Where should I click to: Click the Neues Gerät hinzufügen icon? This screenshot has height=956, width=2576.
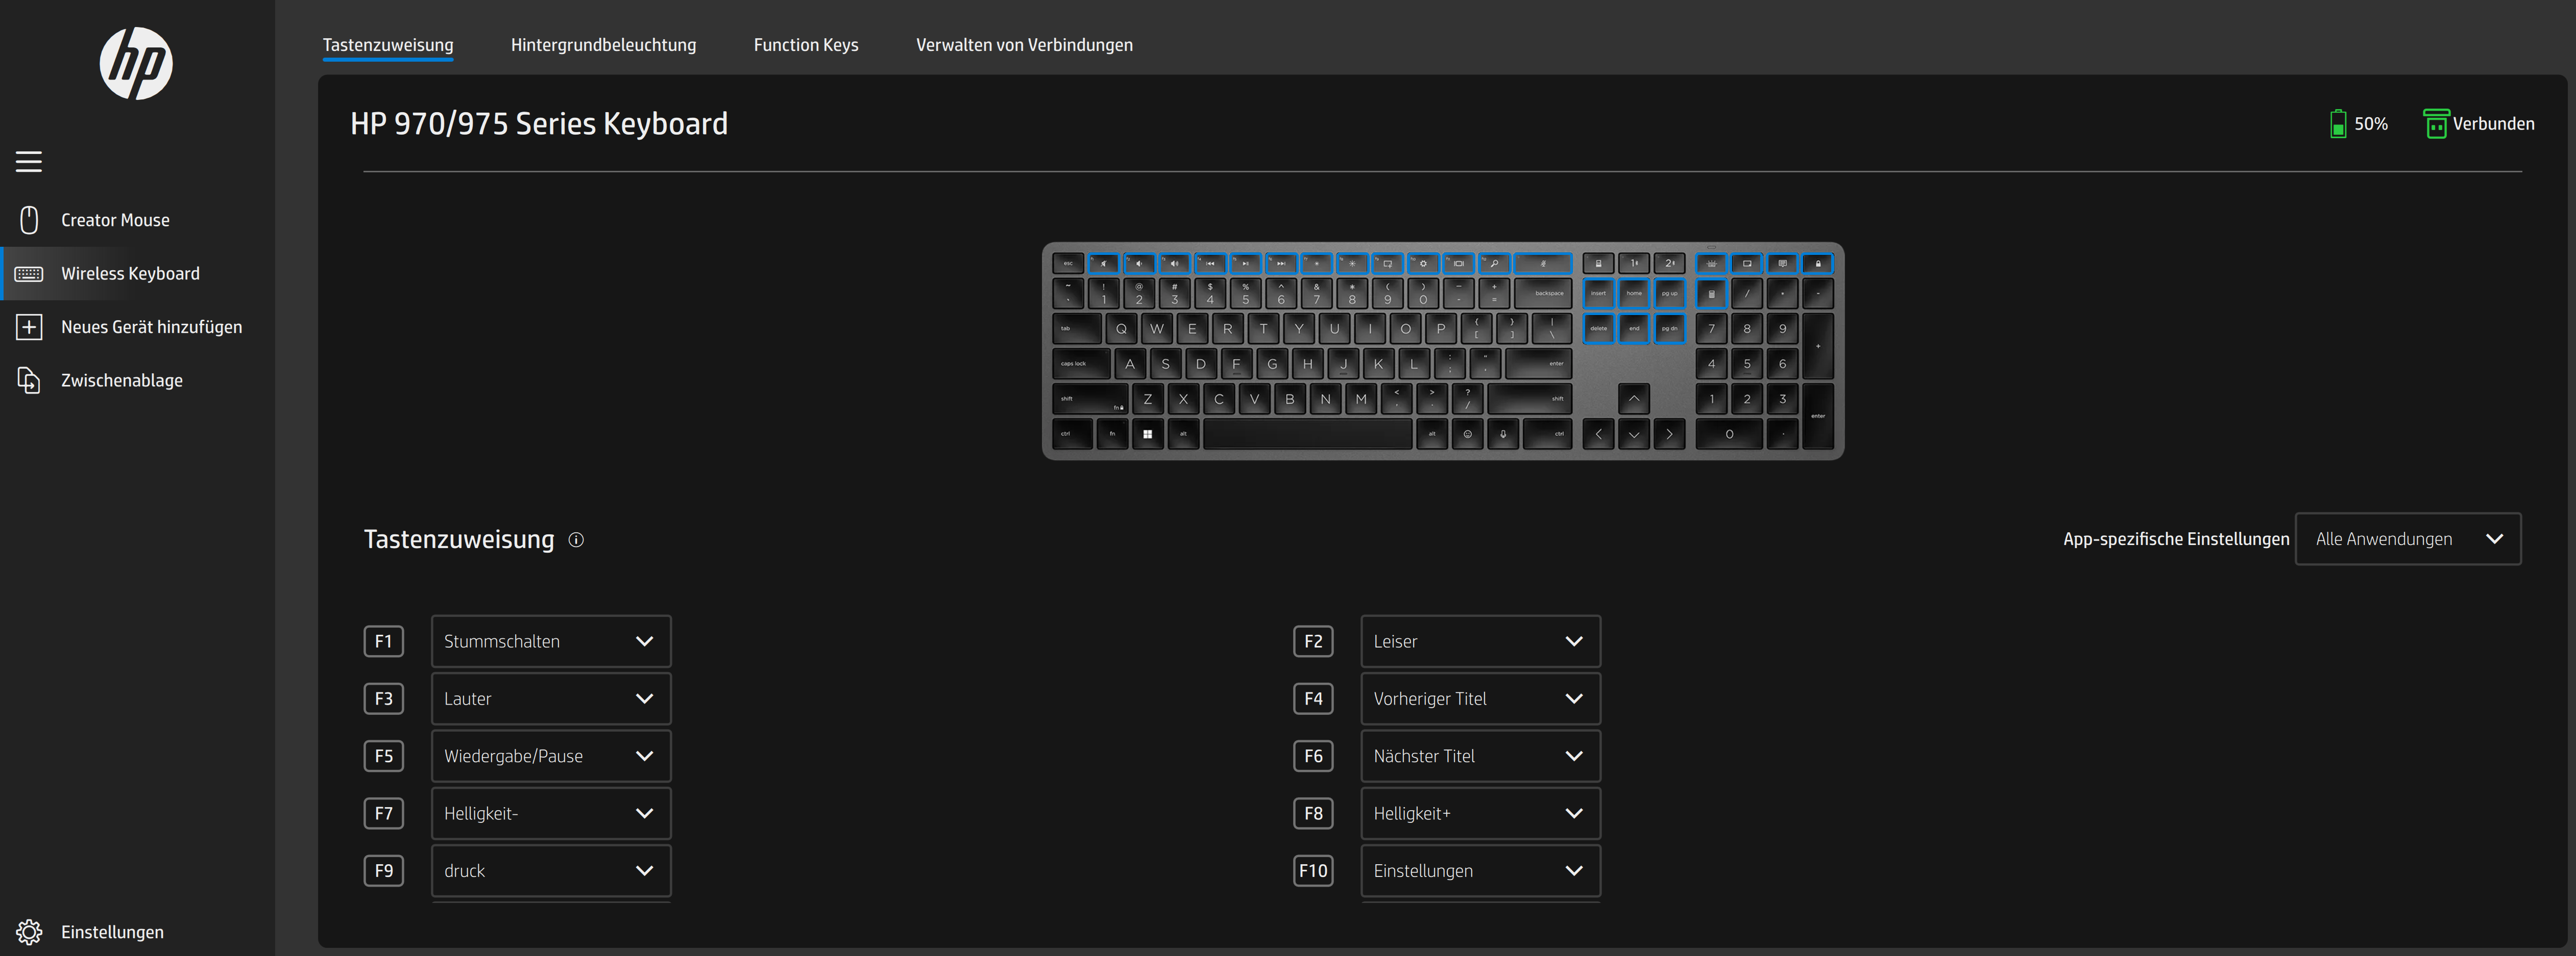(x=30, y=326)
